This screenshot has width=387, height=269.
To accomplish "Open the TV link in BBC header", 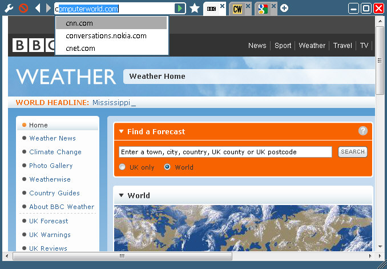I will coord(364,46).
